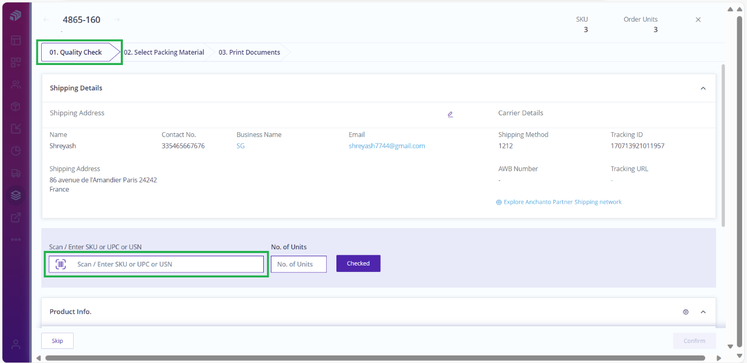Select the name value Shreyash
Screen dimensions: 747x363
click(x=63, y=146)
